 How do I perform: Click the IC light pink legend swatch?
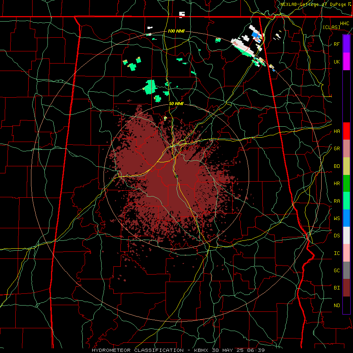[346, 253]
